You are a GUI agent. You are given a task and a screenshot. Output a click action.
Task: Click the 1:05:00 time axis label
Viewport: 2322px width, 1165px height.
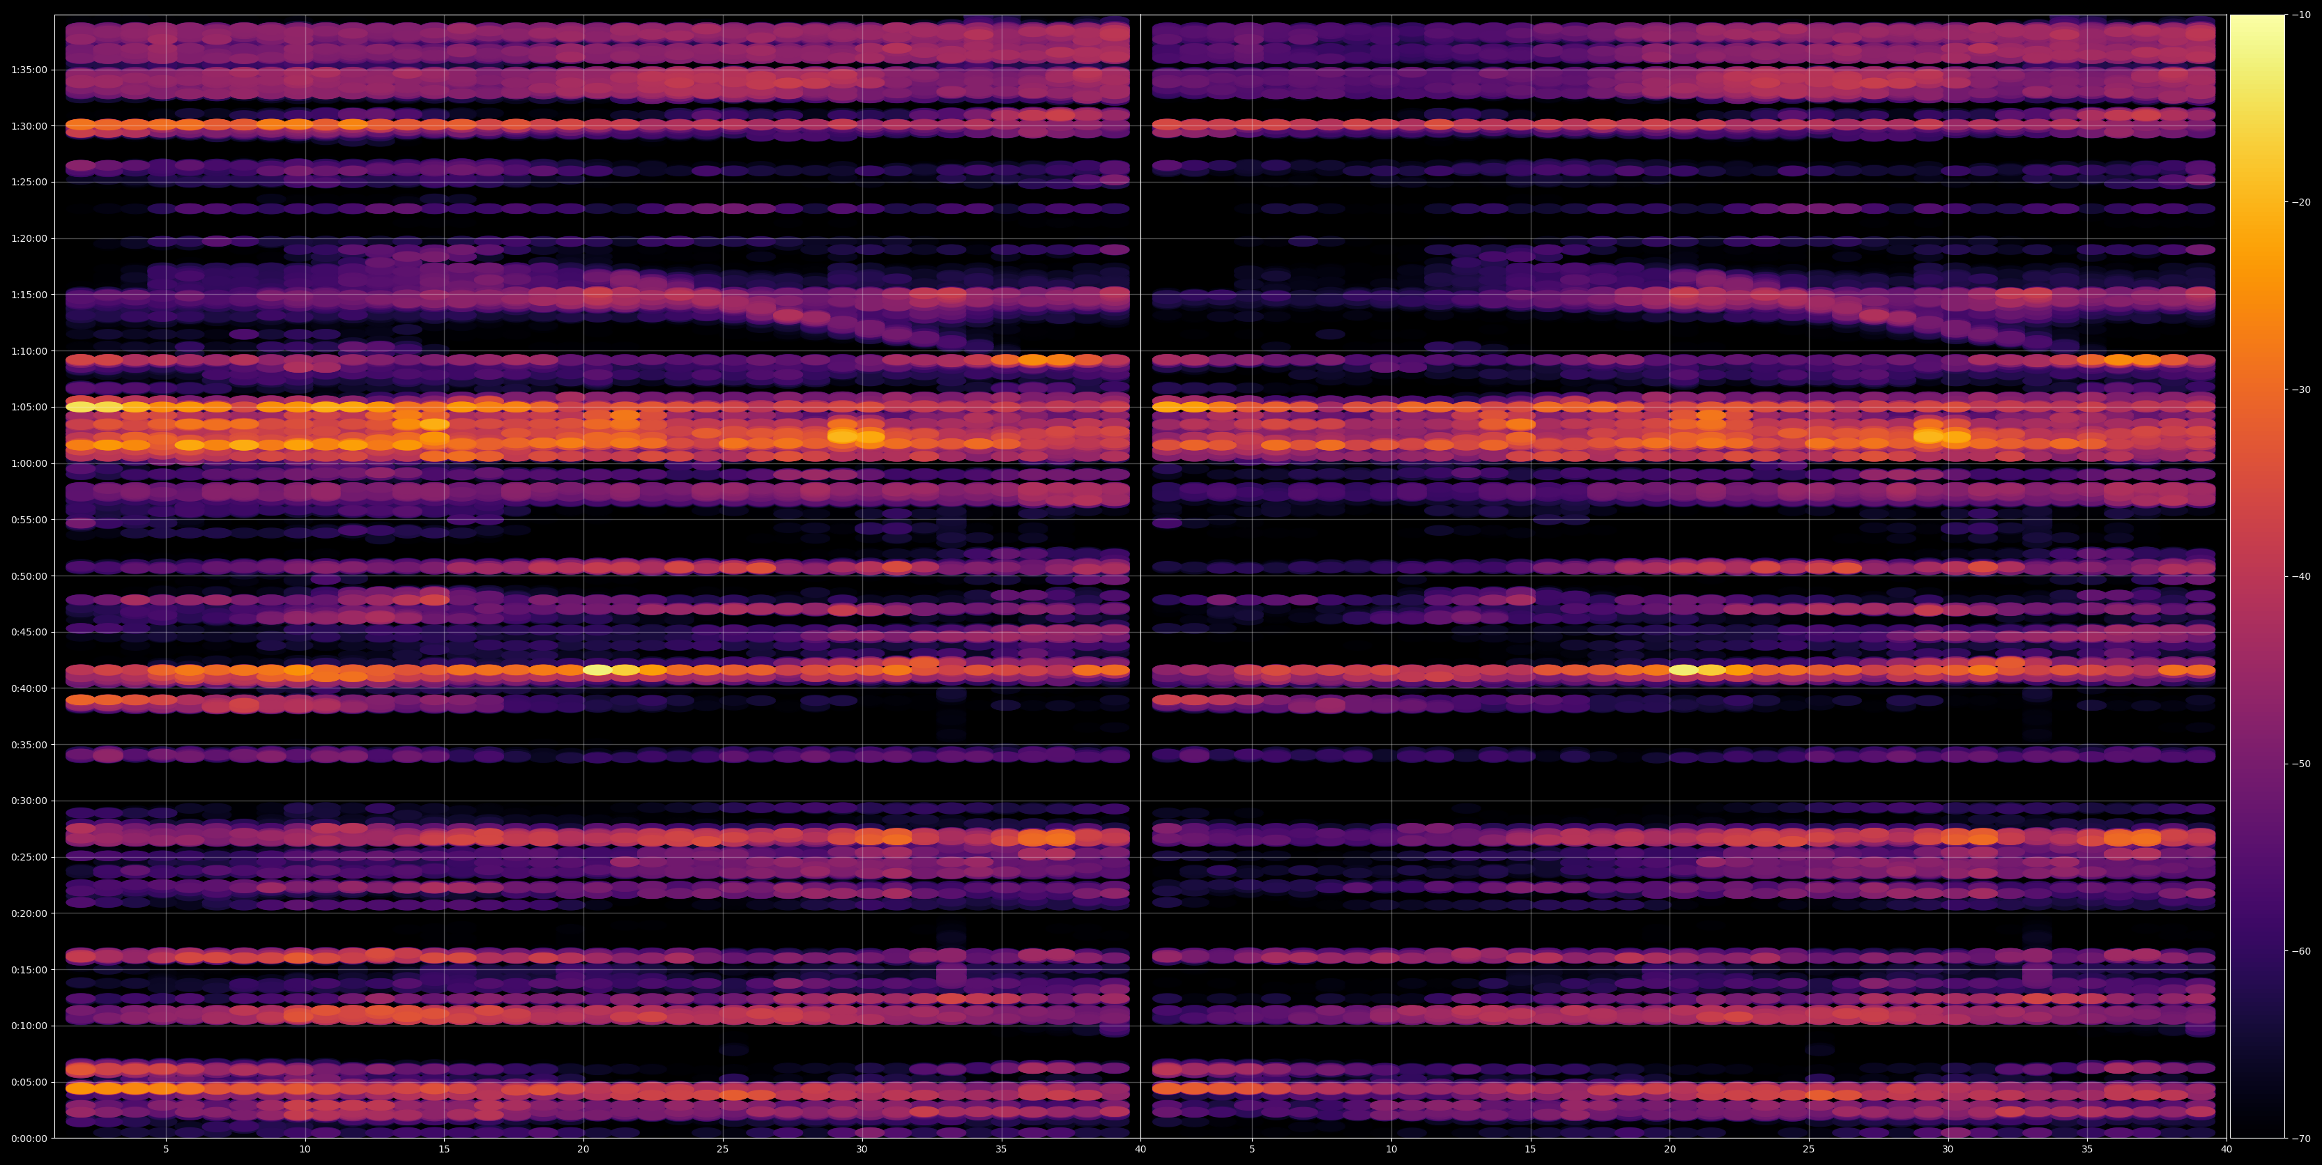click(x=30, y=407)
